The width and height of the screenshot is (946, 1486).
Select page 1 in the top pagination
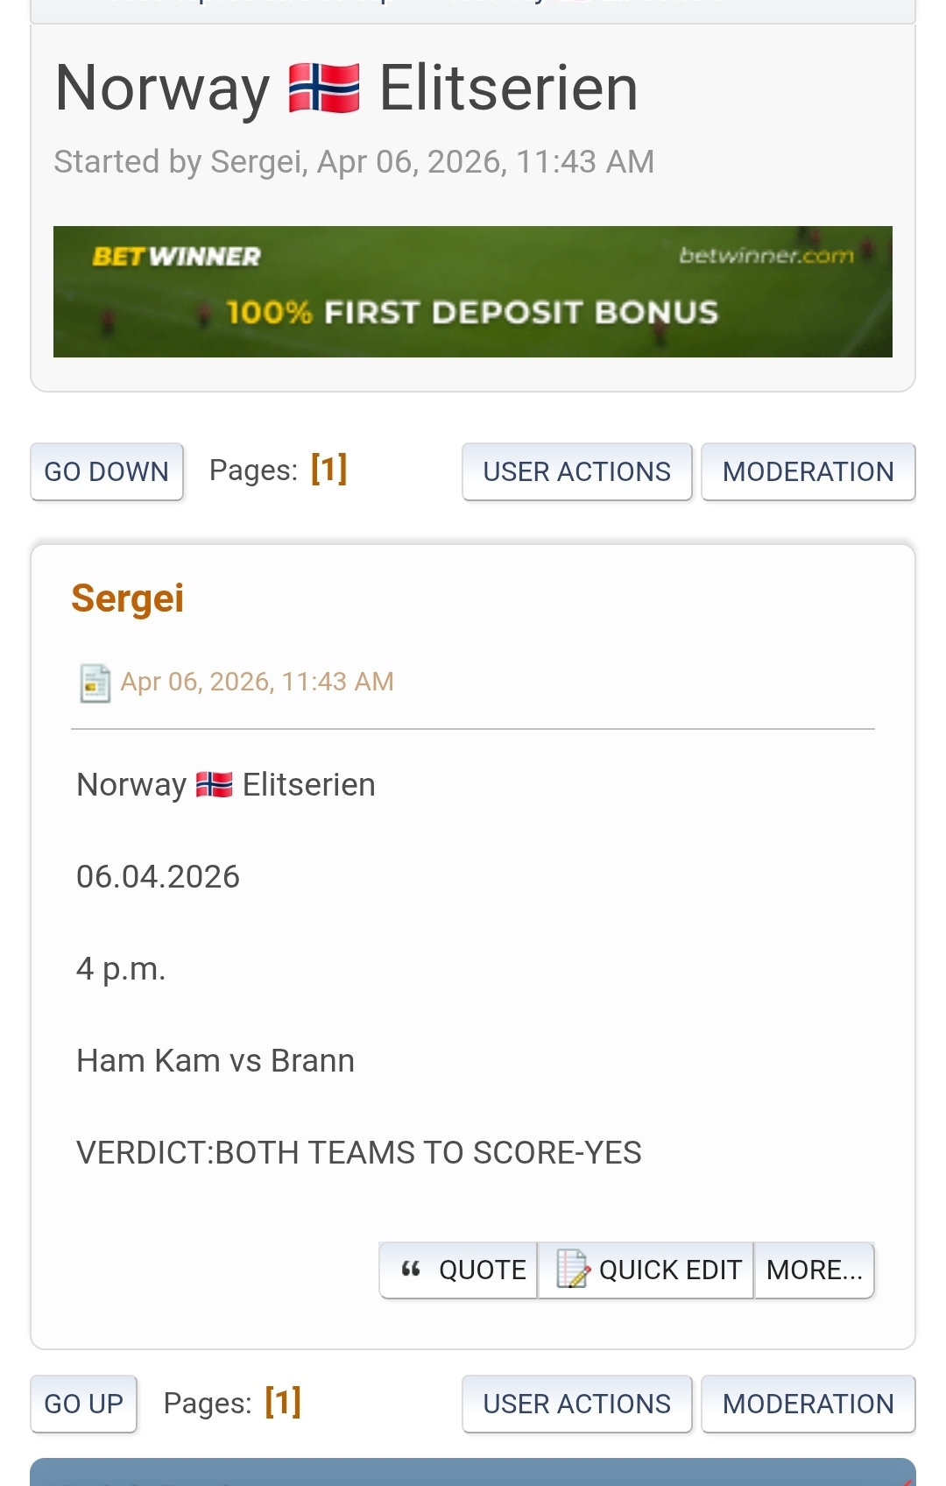pyautogui.click(x=329, y=469)
